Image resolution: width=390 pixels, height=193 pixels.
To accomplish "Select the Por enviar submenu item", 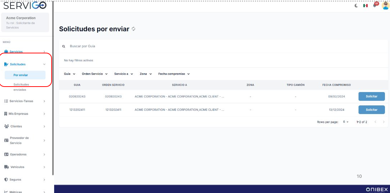I will point(25,75).
